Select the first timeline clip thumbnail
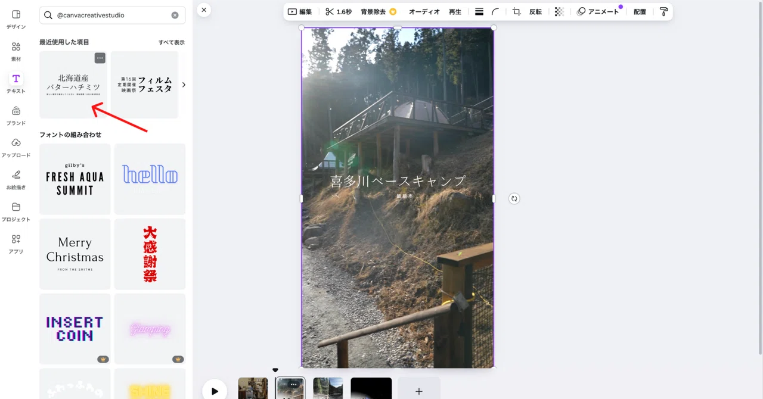Viewport: 763px width, 399px height. pos(253,388)
